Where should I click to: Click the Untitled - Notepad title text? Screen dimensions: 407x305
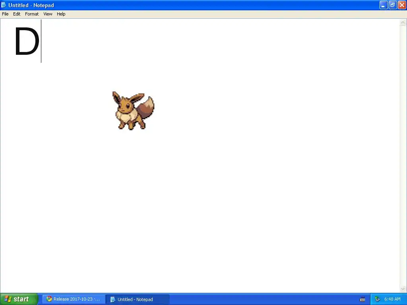click(x=31, y=5)
